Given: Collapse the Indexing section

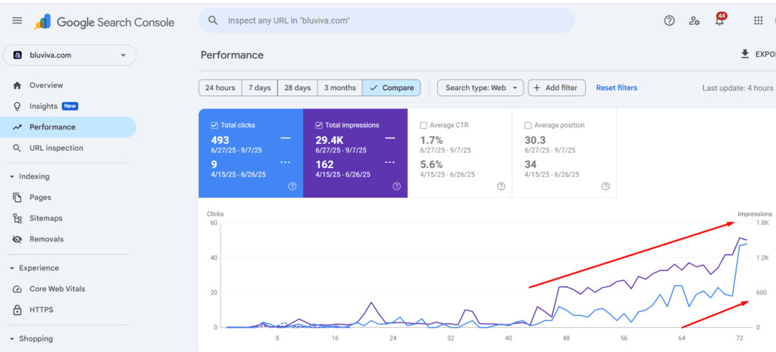Looking at the screenshot, I should pyautogui.click(x=12, y=177).
